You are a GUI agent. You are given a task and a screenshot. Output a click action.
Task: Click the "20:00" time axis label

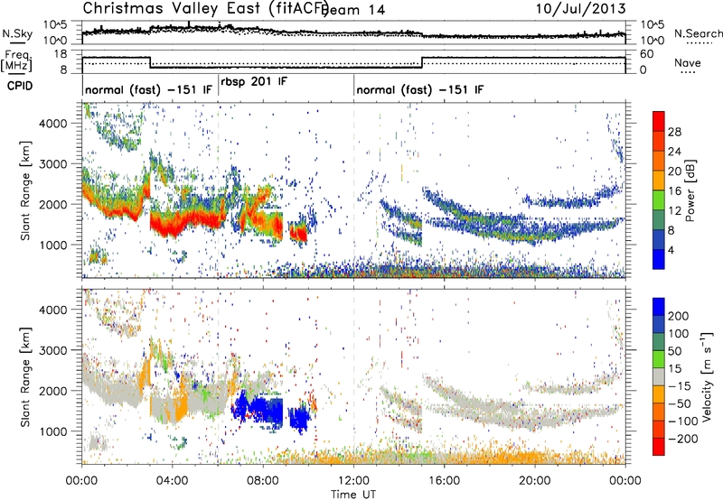pyautogui.click(x=535, y=481)
